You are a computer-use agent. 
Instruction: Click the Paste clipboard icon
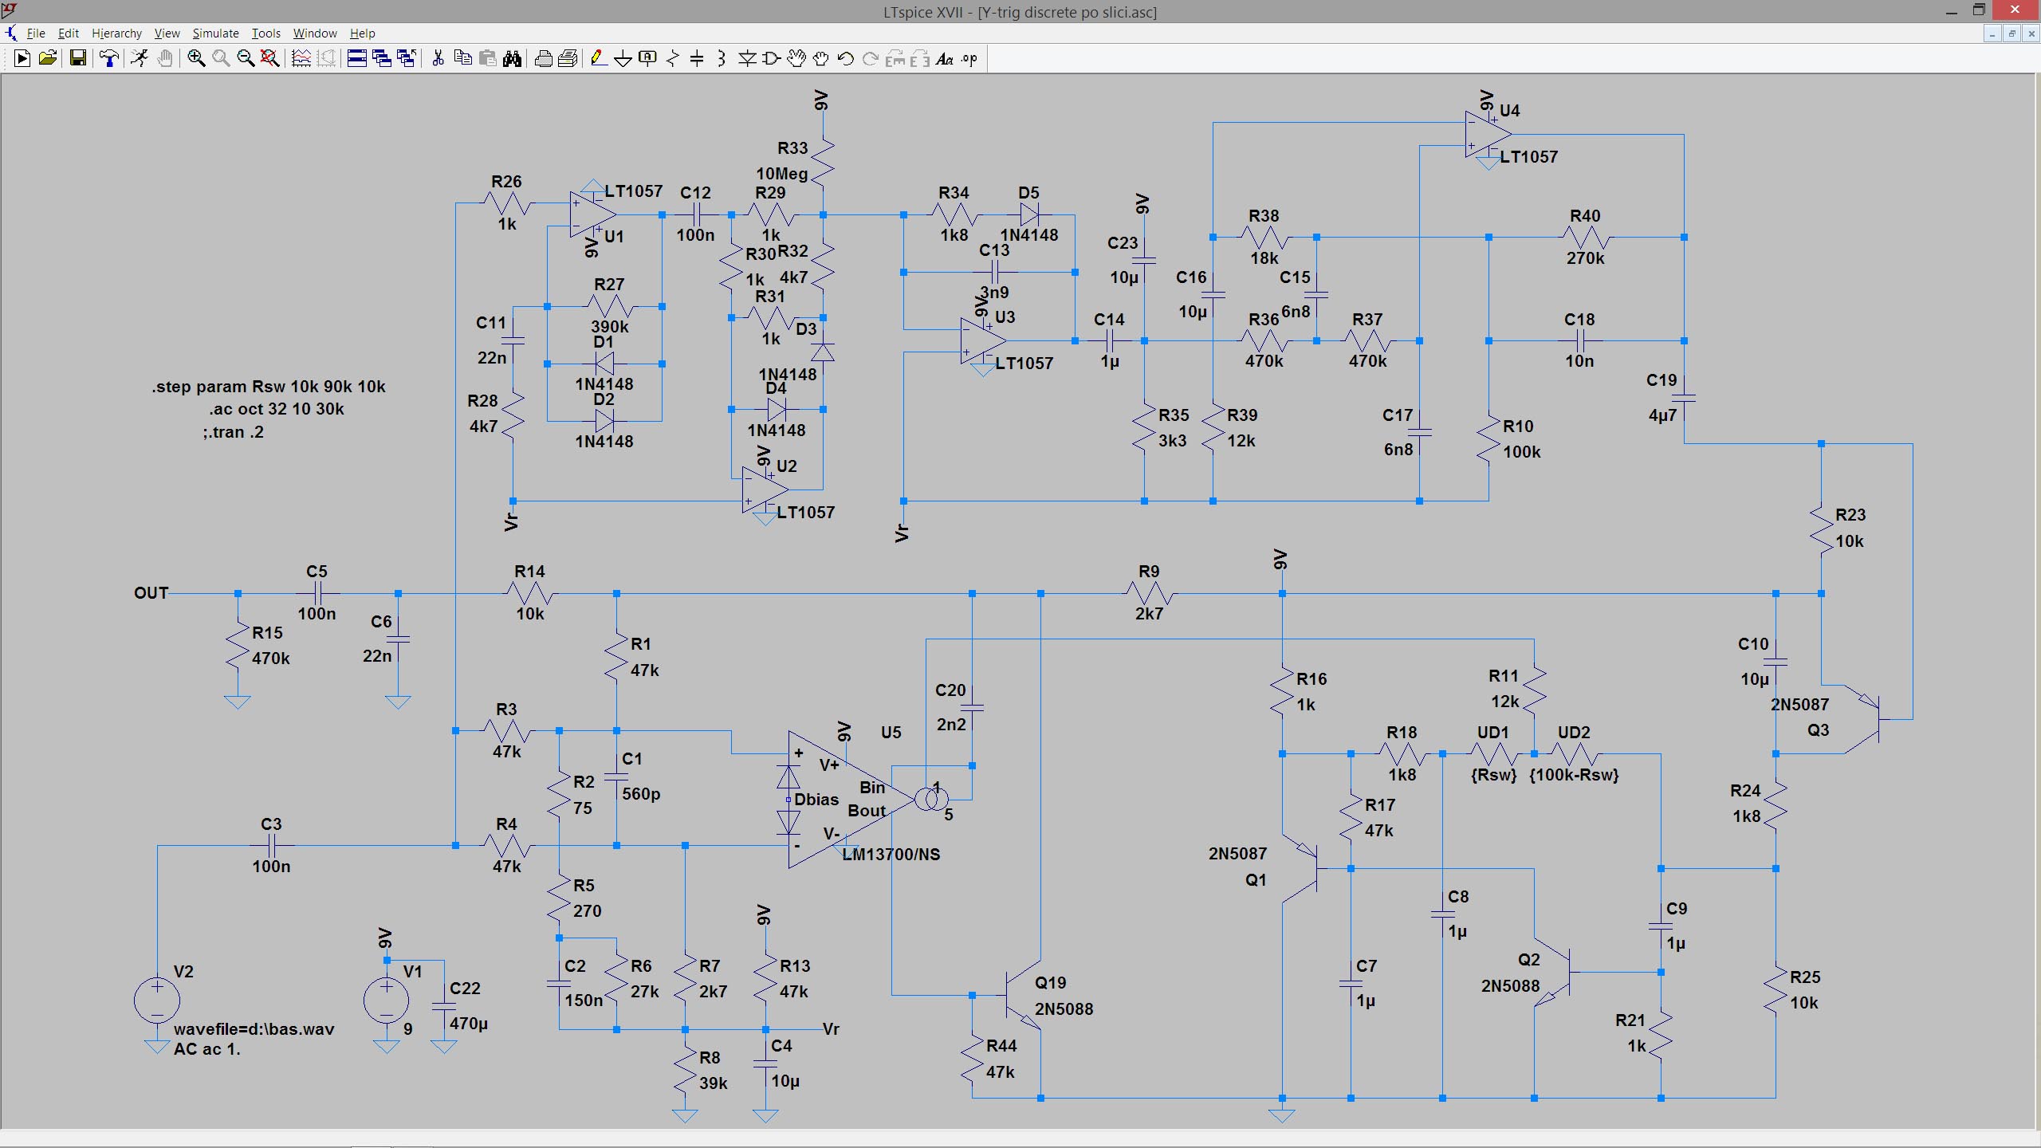click(488, 58)
